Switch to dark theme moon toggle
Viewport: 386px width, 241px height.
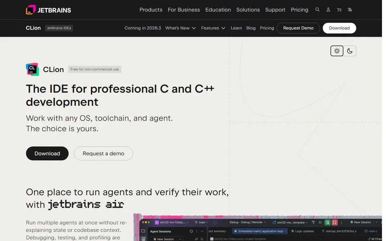349,51
